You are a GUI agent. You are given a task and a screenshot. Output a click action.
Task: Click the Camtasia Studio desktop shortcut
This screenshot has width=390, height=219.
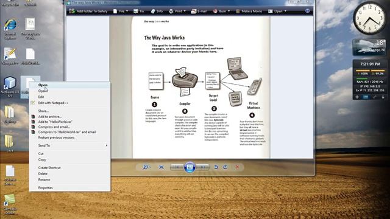[10, 204]
